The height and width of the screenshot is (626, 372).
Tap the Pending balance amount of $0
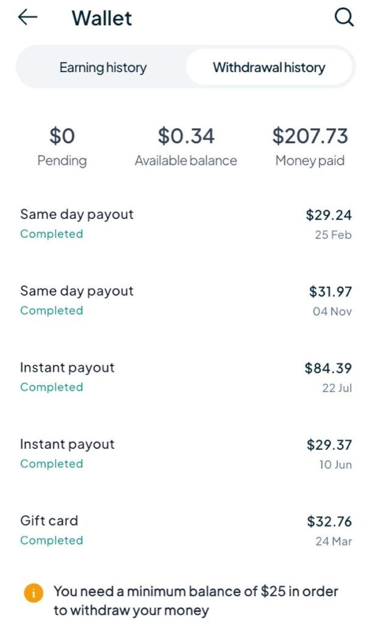click(62, 136)
